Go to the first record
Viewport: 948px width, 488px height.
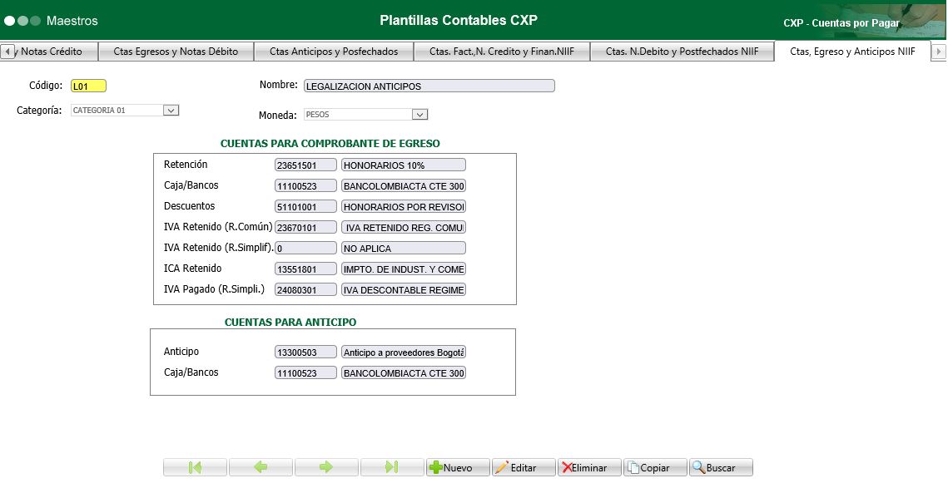pos(196,467)
